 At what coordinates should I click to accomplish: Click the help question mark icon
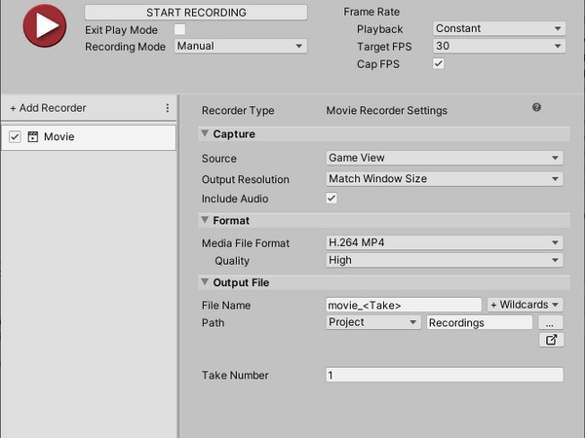coord(536,107)
